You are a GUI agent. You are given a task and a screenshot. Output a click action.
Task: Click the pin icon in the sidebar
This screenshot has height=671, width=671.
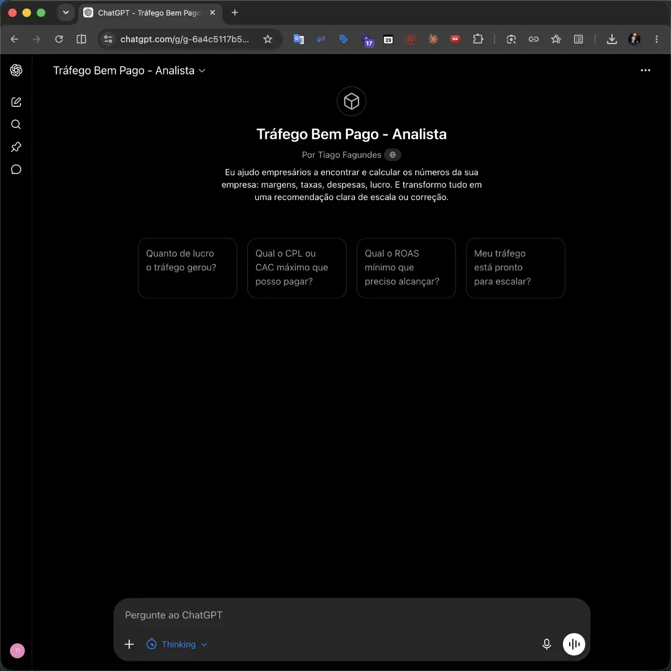pyautogui.click(x=16, y=147)
